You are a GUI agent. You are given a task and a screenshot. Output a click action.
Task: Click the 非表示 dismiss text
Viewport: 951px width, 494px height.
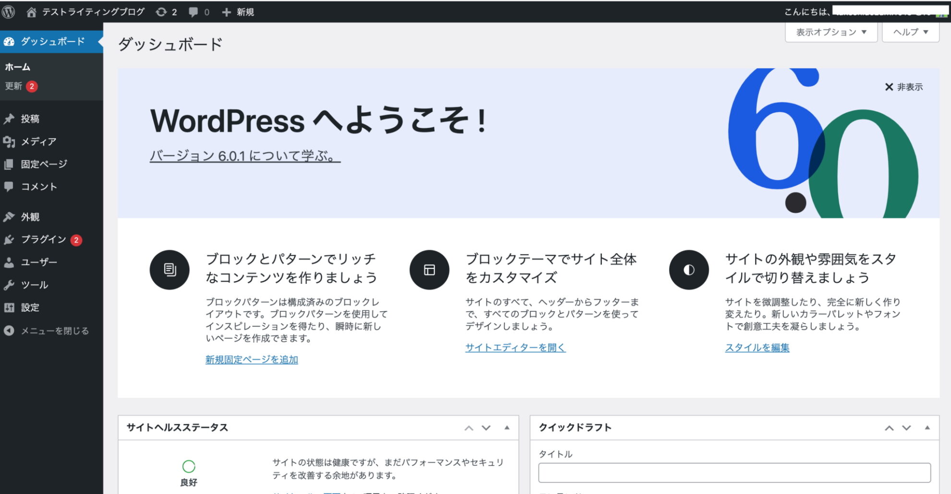click(x=910, y=87)
